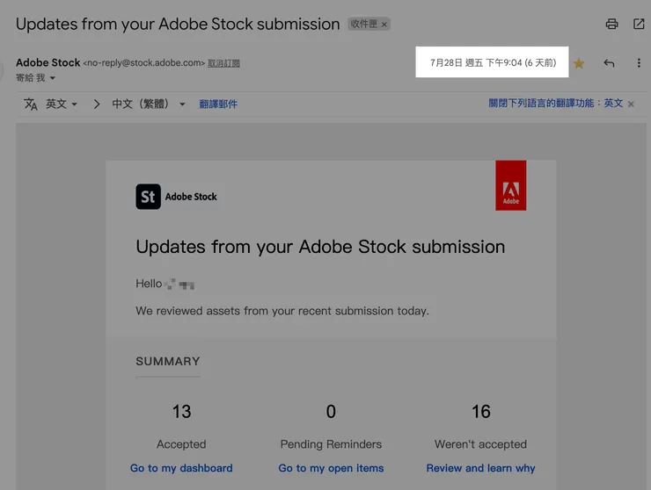This screenshot has width=651, height=490.
Task: Click the translate icon in the translation bar
Action: [x=31, y=104]
